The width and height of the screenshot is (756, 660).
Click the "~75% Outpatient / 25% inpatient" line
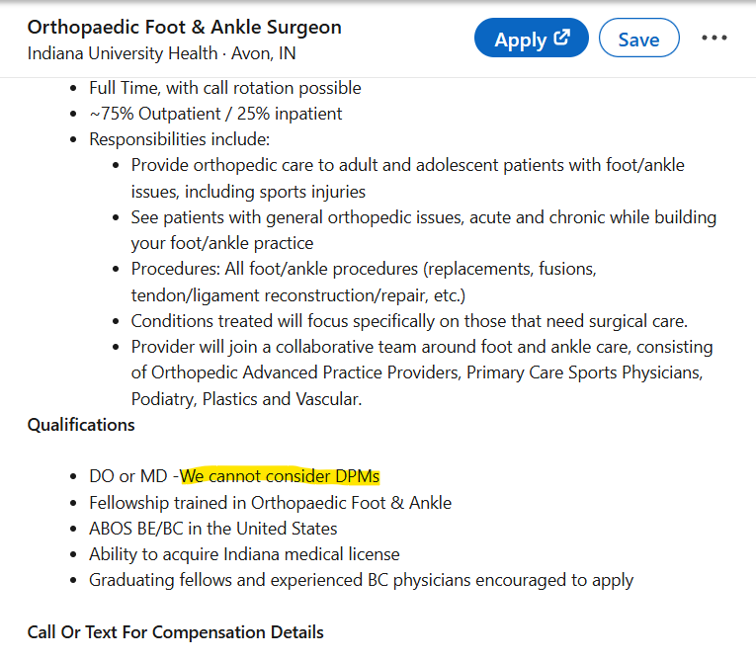[x=215, y=114]
